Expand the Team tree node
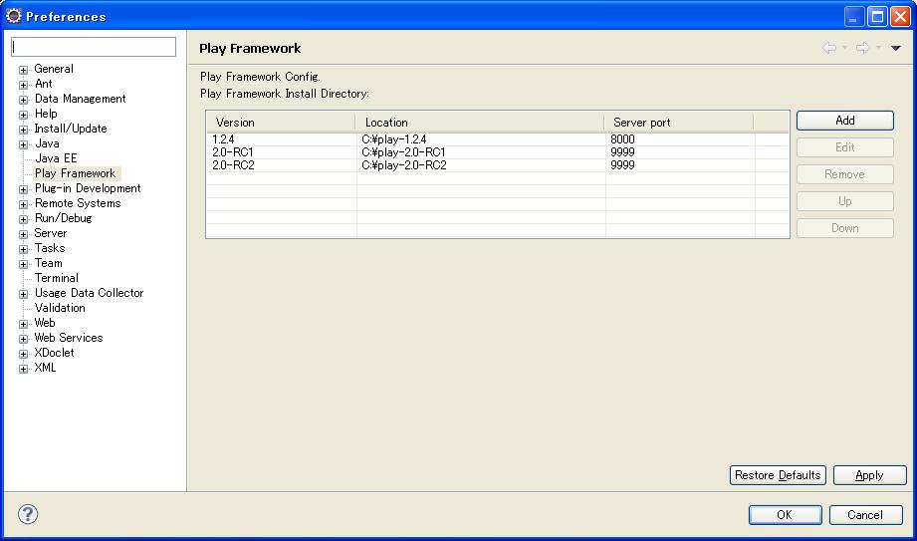This screenshot has width=917, height=541. point(23,264)
